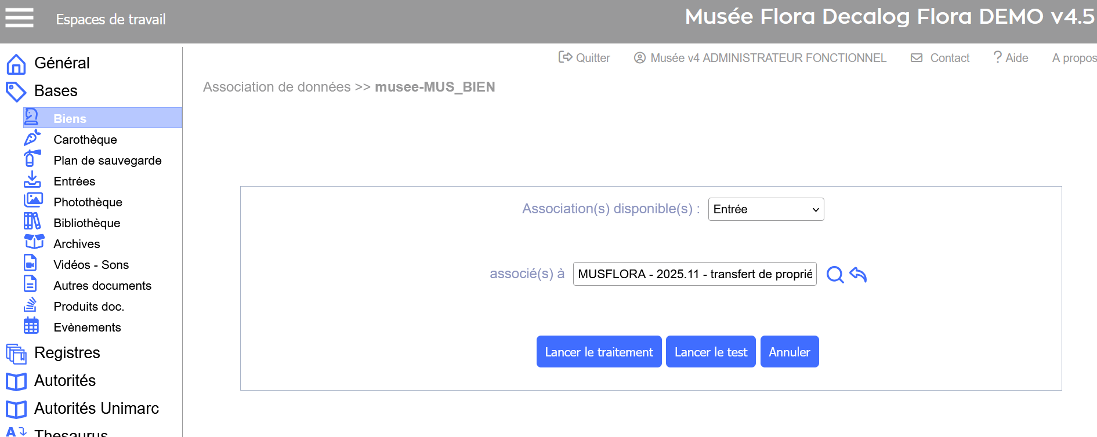Click the reply arrow reset icon
The image size is (1097, 437).
point(858,274)
